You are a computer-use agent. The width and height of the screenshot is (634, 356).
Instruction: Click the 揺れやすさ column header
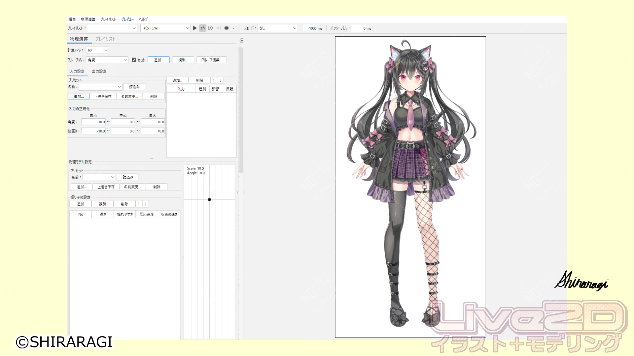125,215
